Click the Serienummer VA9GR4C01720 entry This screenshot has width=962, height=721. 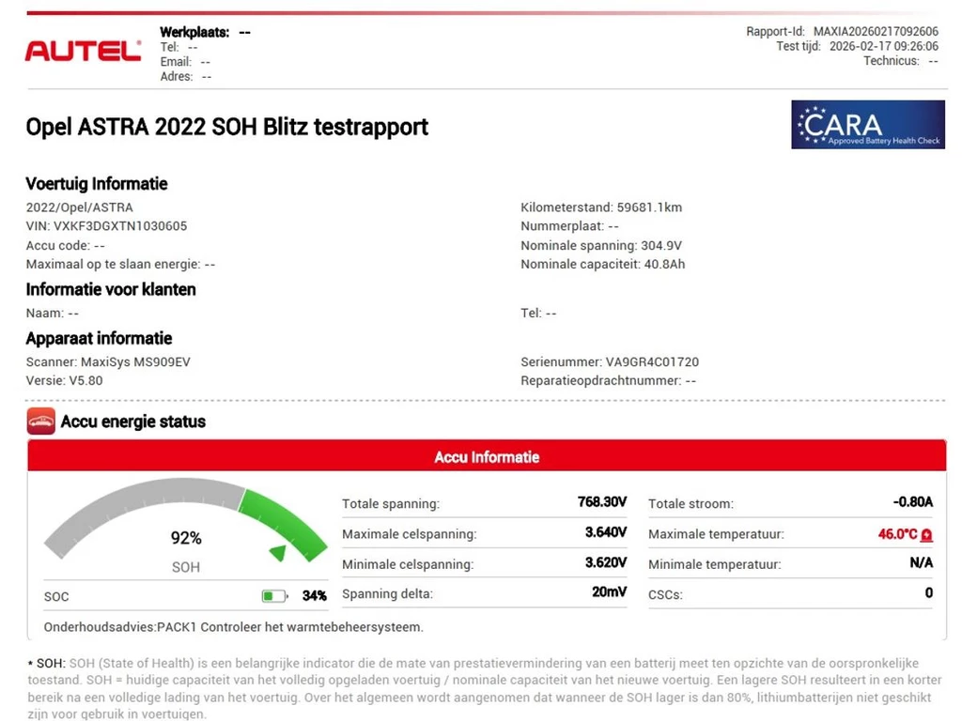click(609, 361)
